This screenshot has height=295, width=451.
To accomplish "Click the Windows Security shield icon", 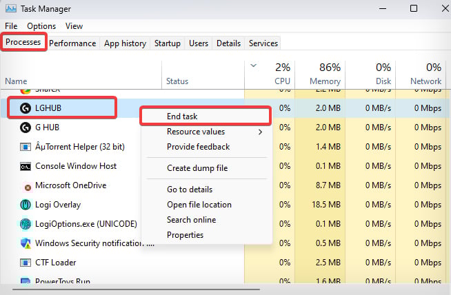I will click(x=26, y=243).
